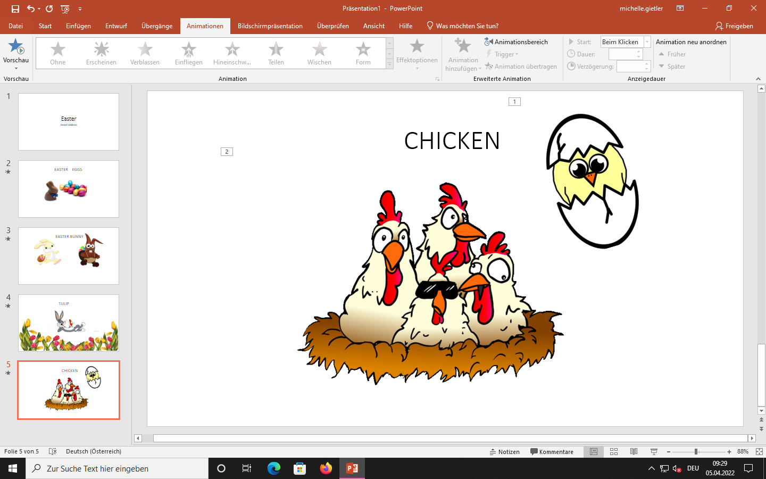This screenshot has width=766, height=479.
Task: Click spell check icon in status bar
Action: pyautogui.click(x=53, y=451)
